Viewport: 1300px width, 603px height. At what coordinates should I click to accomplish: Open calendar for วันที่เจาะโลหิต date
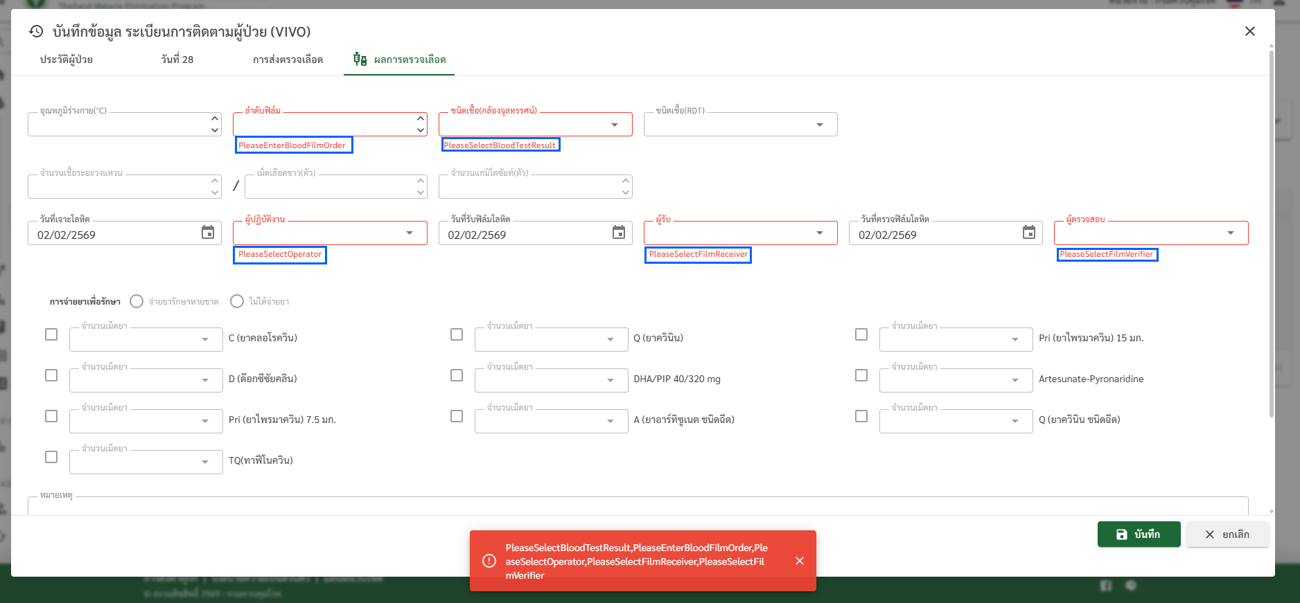click(x=208, y=233)
